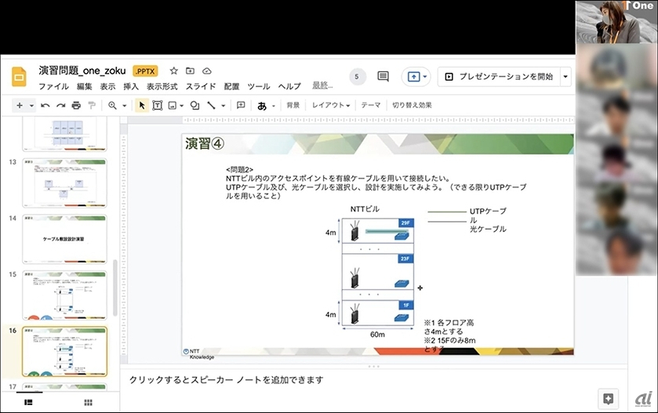
Task: Select the arrow cursor tool
Action: click(141, 105)
